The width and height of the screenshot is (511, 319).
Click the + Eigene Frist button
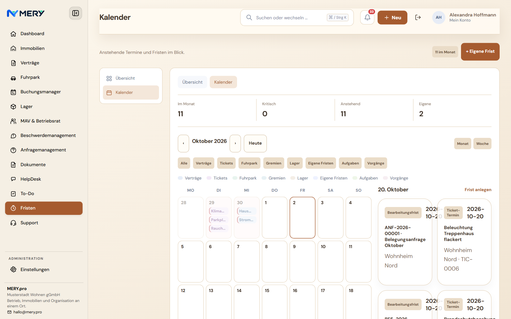[480, 52]
